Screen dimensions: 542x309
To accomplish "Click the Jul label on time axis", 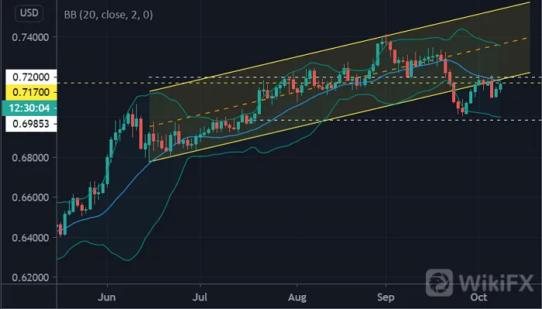I will click(200, 297).
